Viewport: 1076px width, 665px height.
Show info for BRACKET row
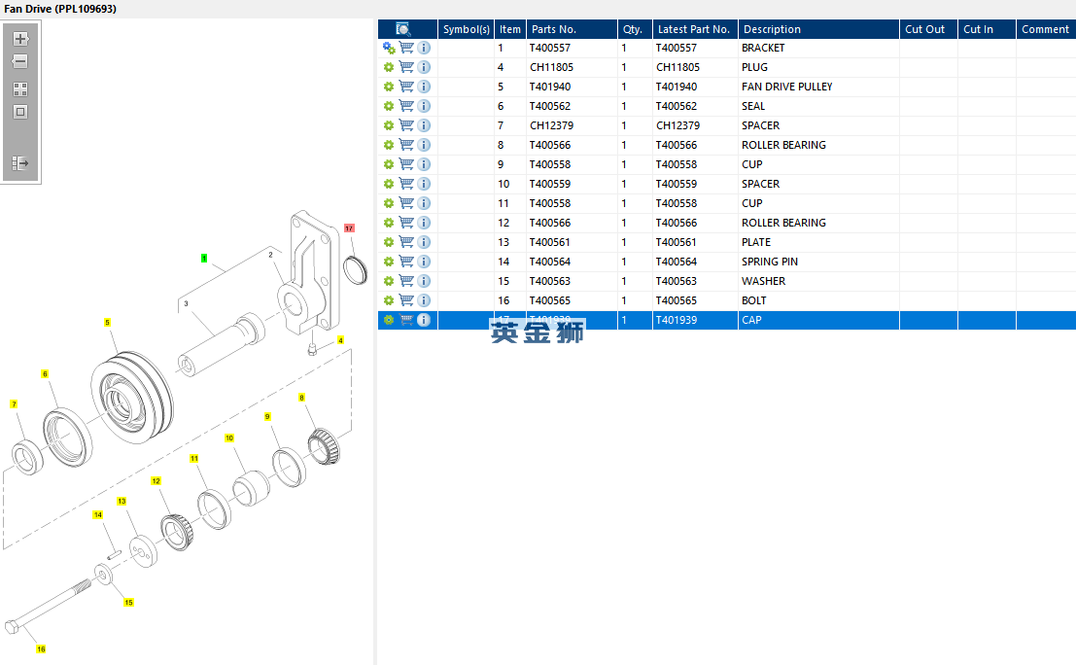coord(424,48)
